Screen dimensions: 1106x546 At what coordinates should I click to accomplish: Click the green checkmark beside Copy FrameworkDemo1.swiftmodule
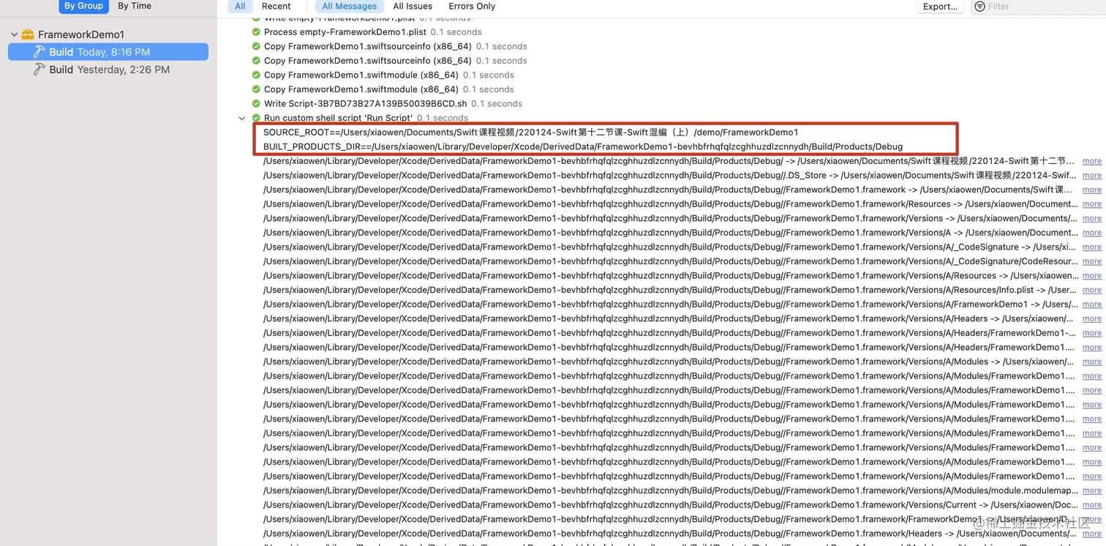(x=255, y=75)
